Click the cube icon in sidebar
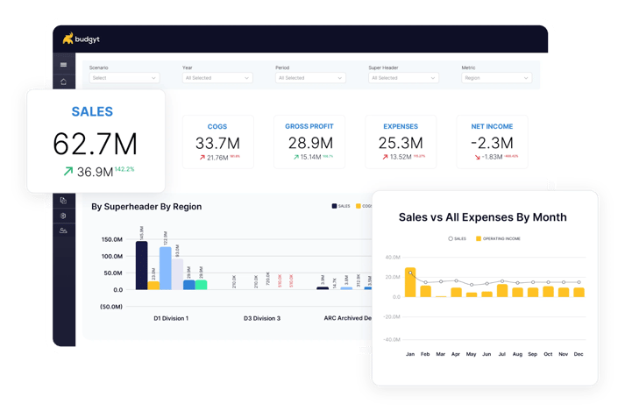625x411 pixels. pyautogui.click(x=63, y=215)
